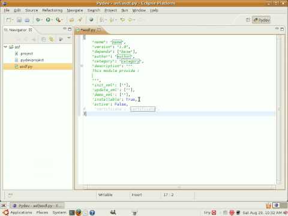The width and height of the screenshot is (288, 216).
Task: Maximize the editor area
Action: click(x=282, y=29)
